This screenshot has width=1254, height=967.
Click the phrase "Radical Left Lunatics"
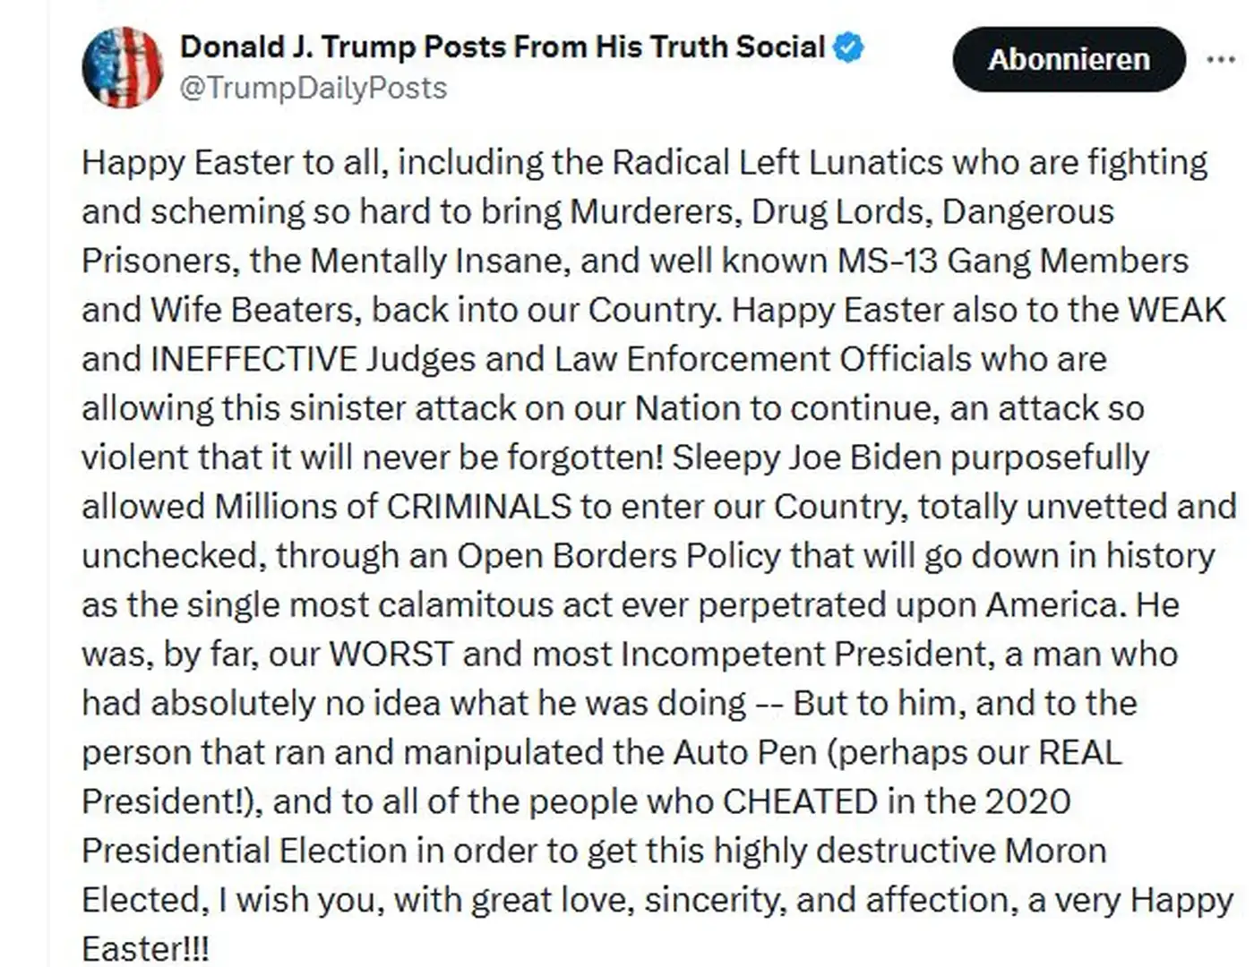point(777,163)
